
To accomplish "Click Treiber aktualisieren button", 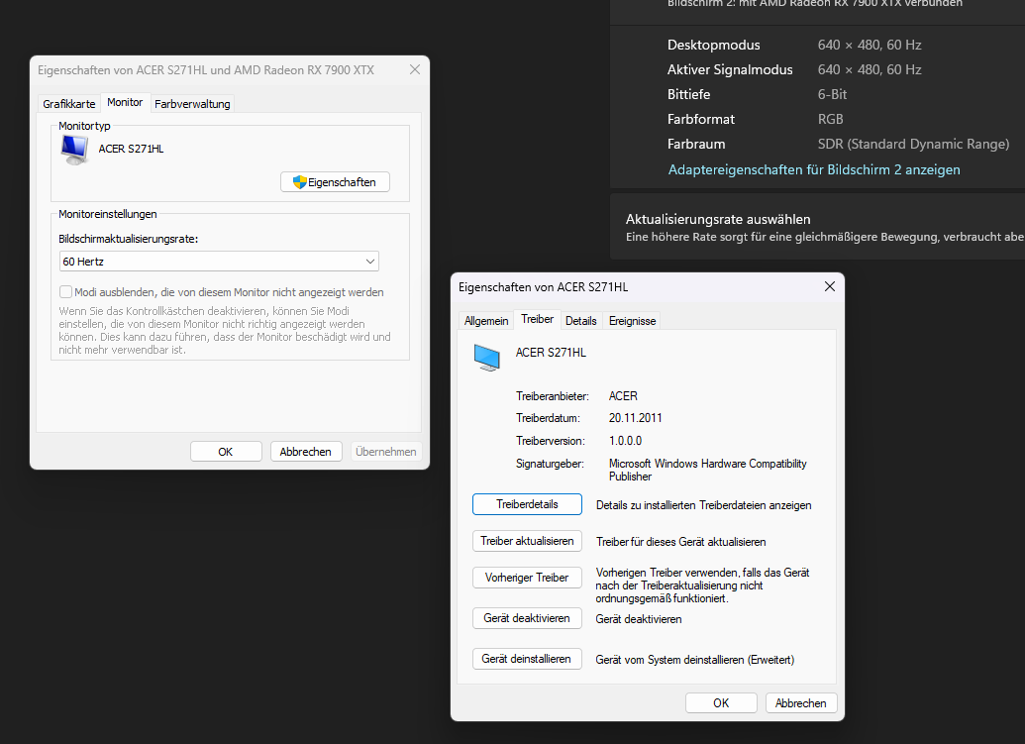I will pyautogui.click(x=527, y=541).
